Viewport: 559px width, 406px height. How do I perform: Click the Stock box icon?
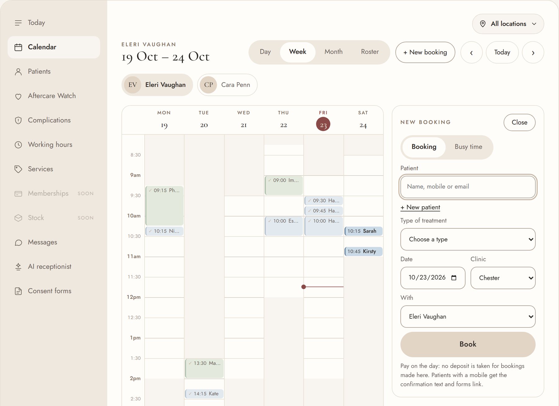18,218
